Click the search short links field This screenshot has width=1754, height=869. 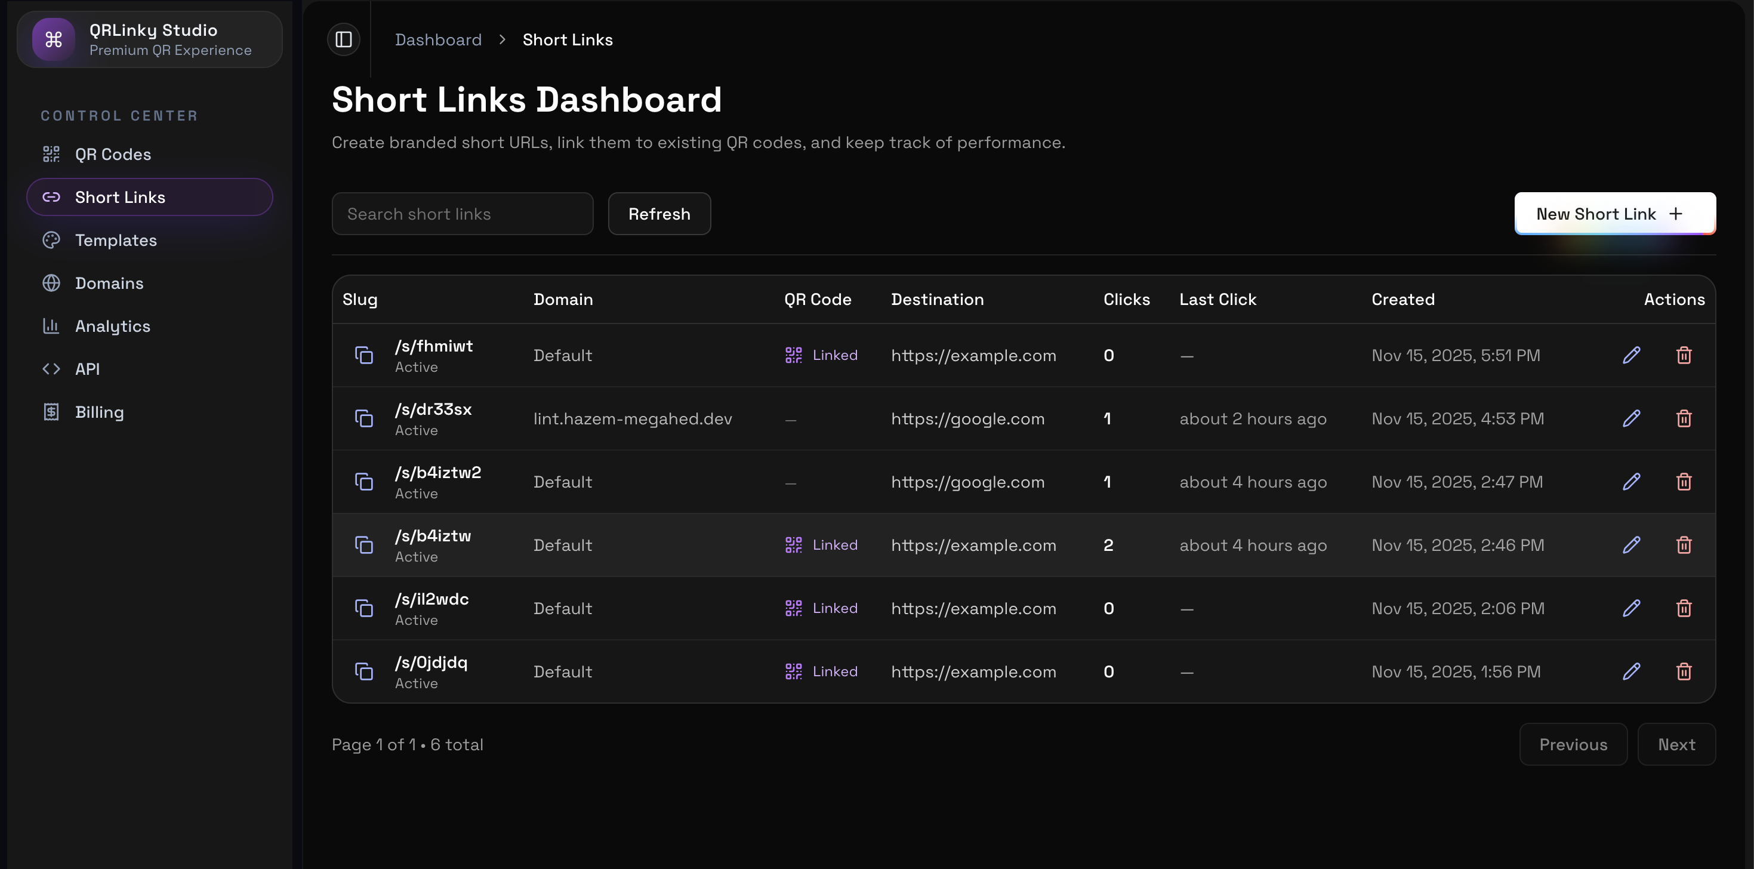pos(462,213)
